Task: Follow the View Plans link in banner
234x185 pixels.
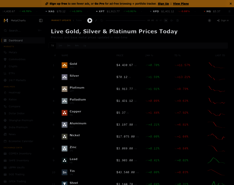Action: click(181, 4)
